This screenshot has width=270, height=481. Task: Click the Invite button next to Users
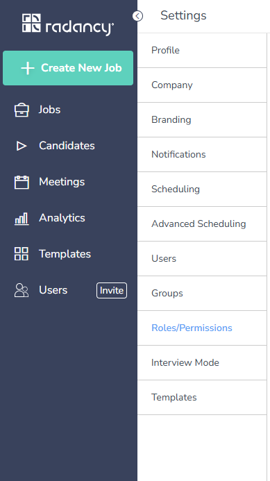coord(112,290)
